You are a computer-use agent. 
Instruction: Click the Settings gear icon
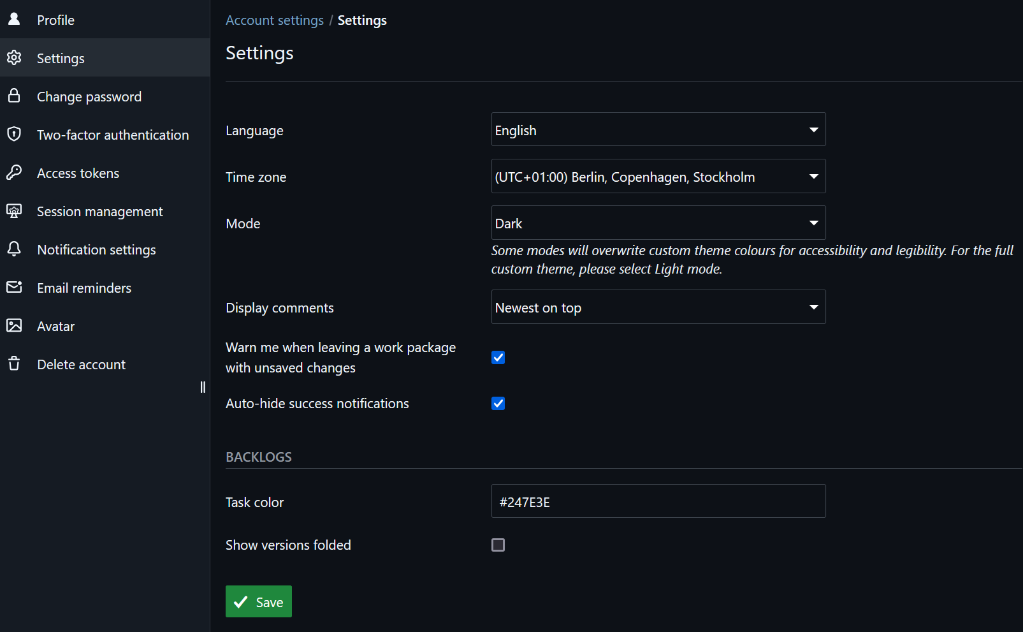14,58
